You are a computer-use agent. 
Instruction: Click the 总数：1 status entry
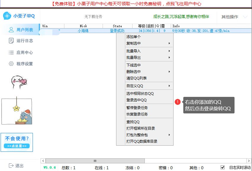coord(68,168)
